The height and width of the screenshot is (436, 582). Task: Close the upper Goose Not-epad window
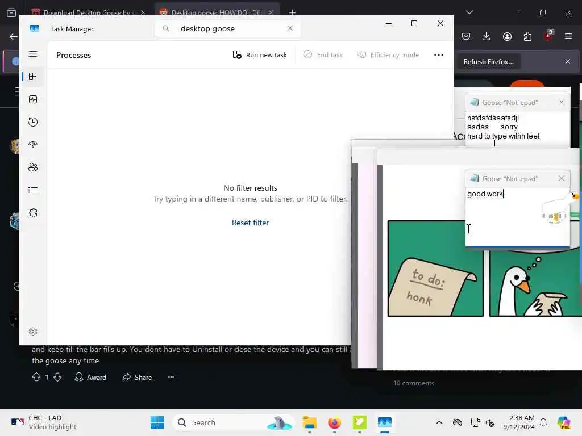point(561,102)
